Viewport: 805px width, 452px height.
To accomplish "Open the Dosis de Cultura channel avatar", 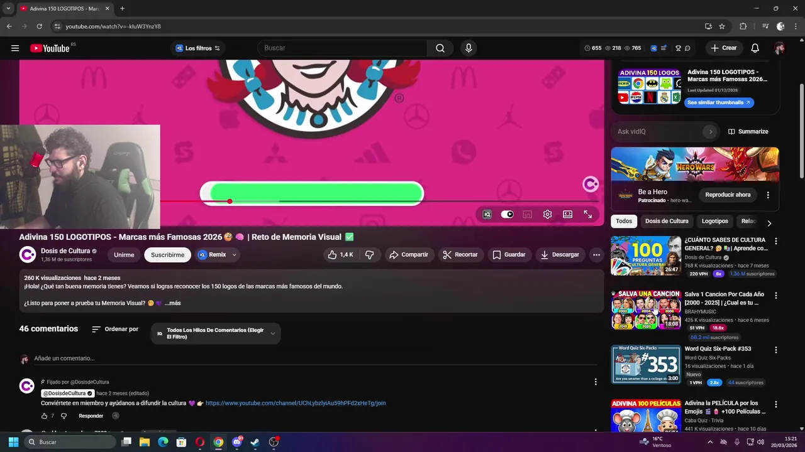I will coord(27,254).
